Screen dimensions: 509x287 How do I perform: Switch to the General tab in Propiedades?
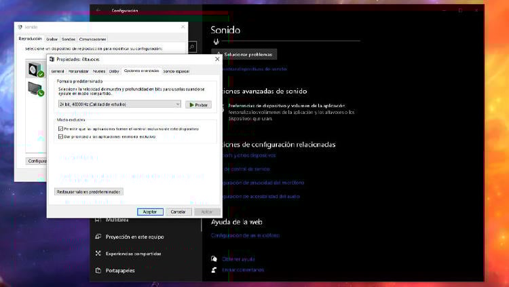(58, 71)
